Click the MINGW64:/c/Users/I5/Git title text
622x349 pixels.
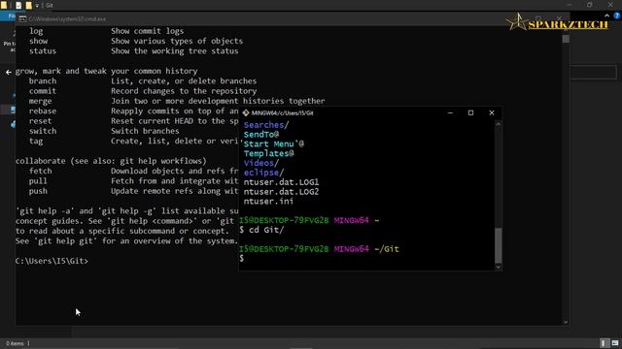pyautogui.click(x=283, y=112)
